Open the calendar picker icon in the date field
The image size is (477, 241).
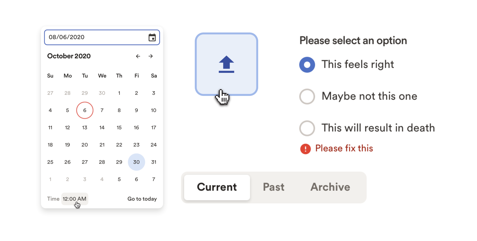(x=152, y=37)
